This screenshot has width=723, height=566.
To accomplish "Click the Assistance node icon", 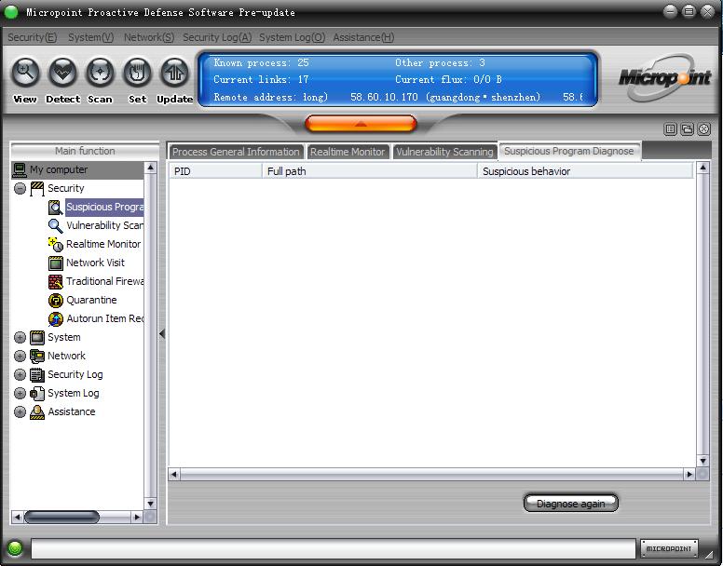I will 37,411.
